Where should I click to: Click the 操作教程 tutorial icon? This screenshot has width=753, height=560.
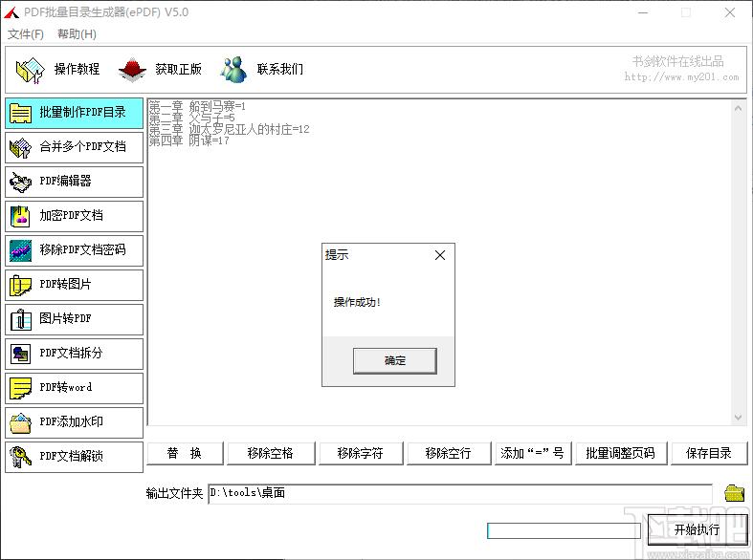pyautogui.click(x=31, y=69)
